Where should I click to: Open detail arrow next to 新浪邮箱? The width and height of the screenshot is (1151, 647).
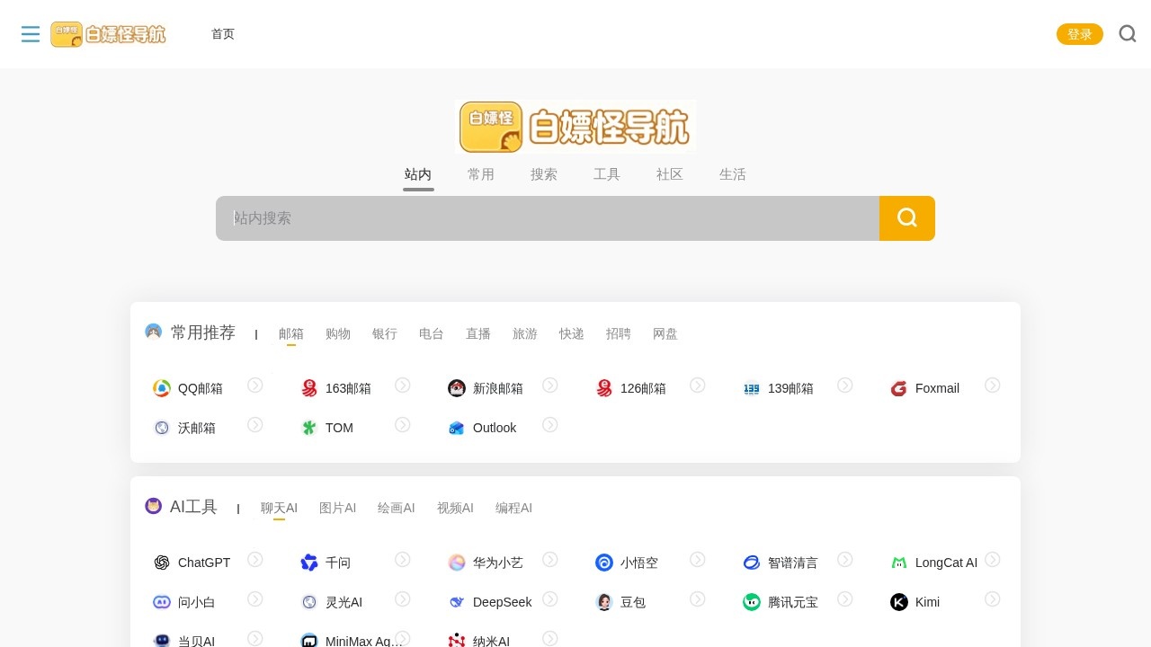550,385
